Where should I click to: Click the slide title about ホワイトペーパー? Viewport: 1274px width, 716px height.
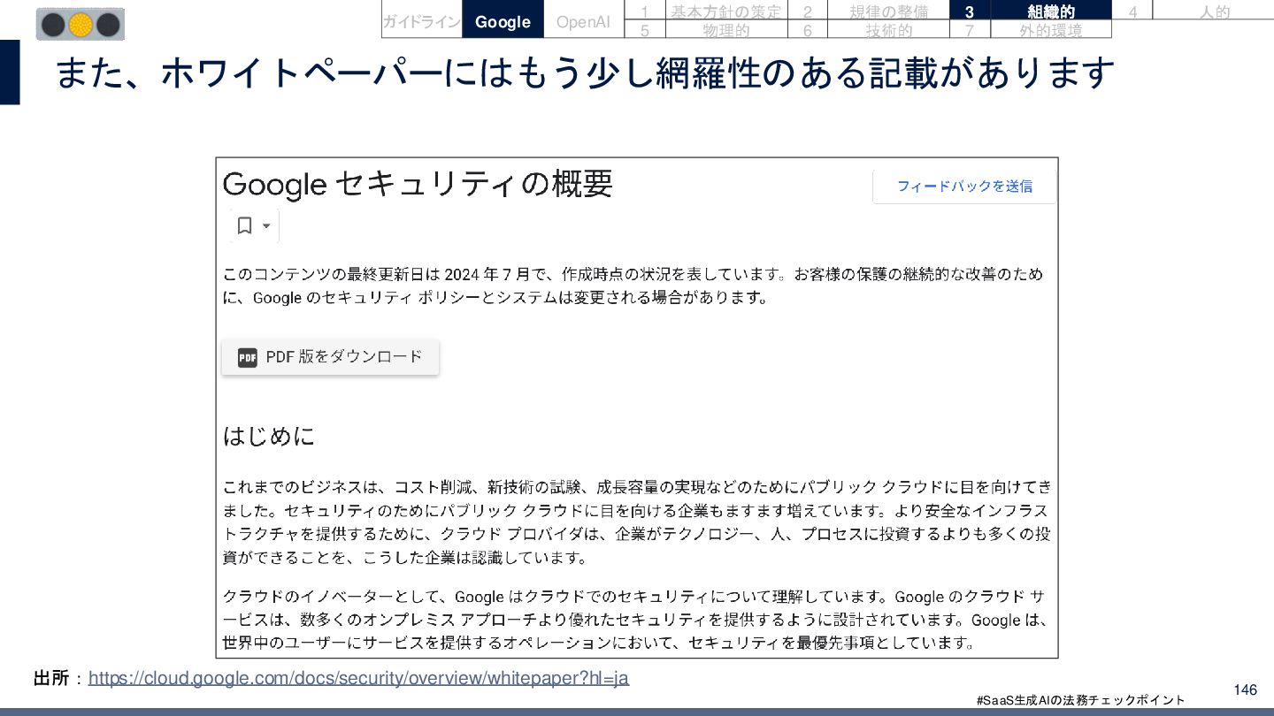coord(584,72)
